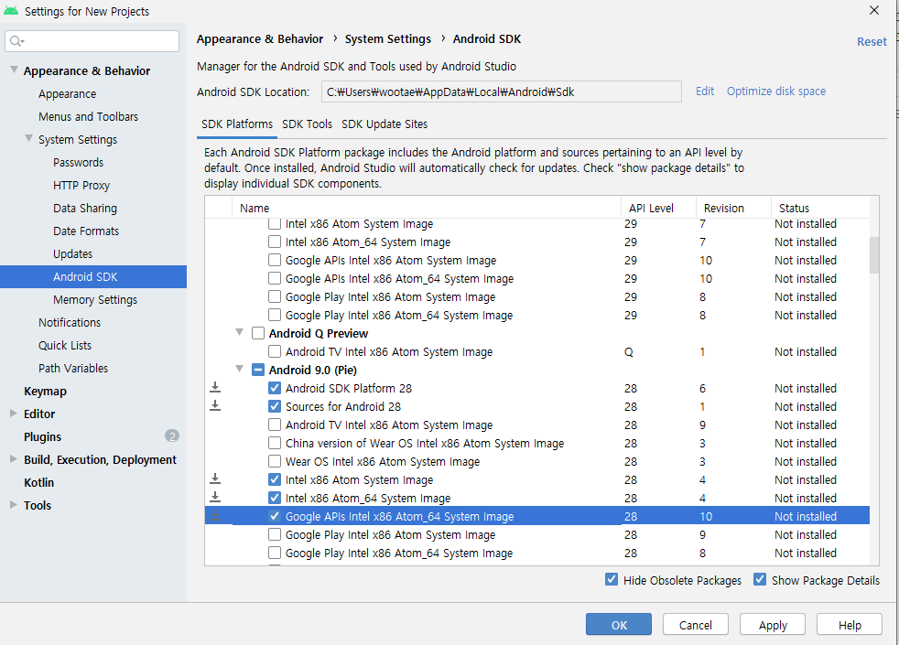The image size is (899, 645).
Task: Collapse Android Q Preview package group
Action: [240, 332]
